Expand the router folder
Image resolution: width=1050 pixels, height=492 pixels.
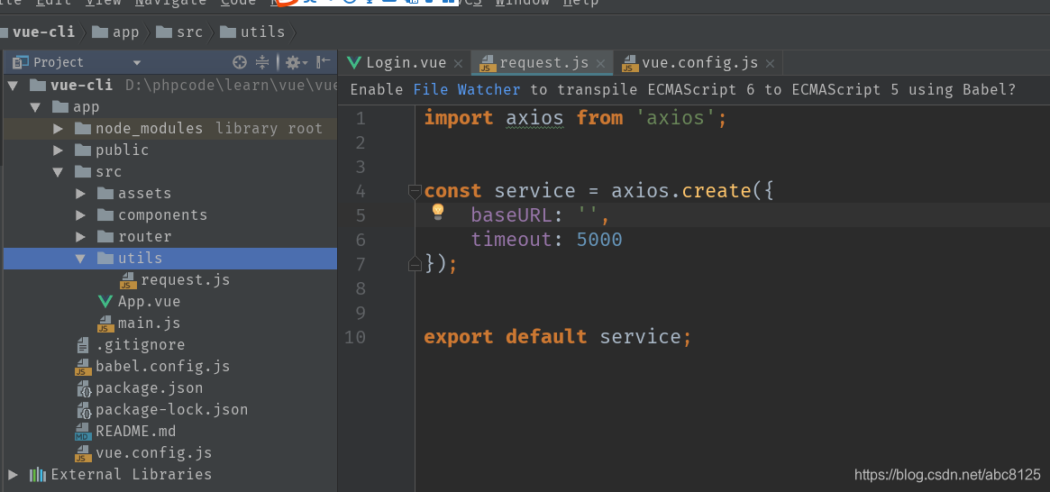click(x=81, y=236)
